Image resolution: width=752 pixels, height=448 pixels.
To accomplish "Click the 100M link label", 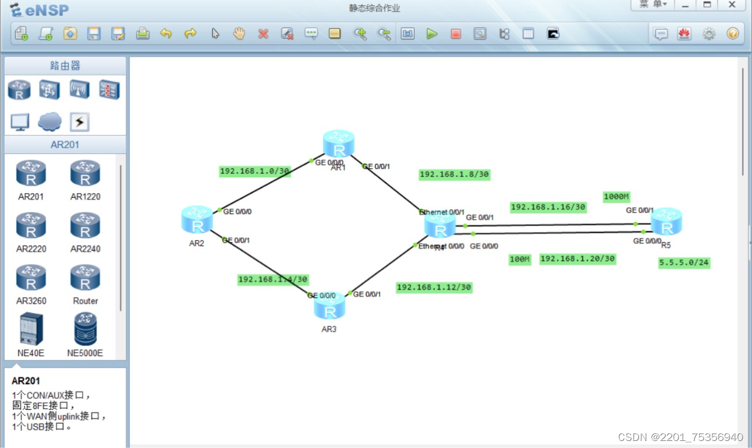I will pos(520,260).
